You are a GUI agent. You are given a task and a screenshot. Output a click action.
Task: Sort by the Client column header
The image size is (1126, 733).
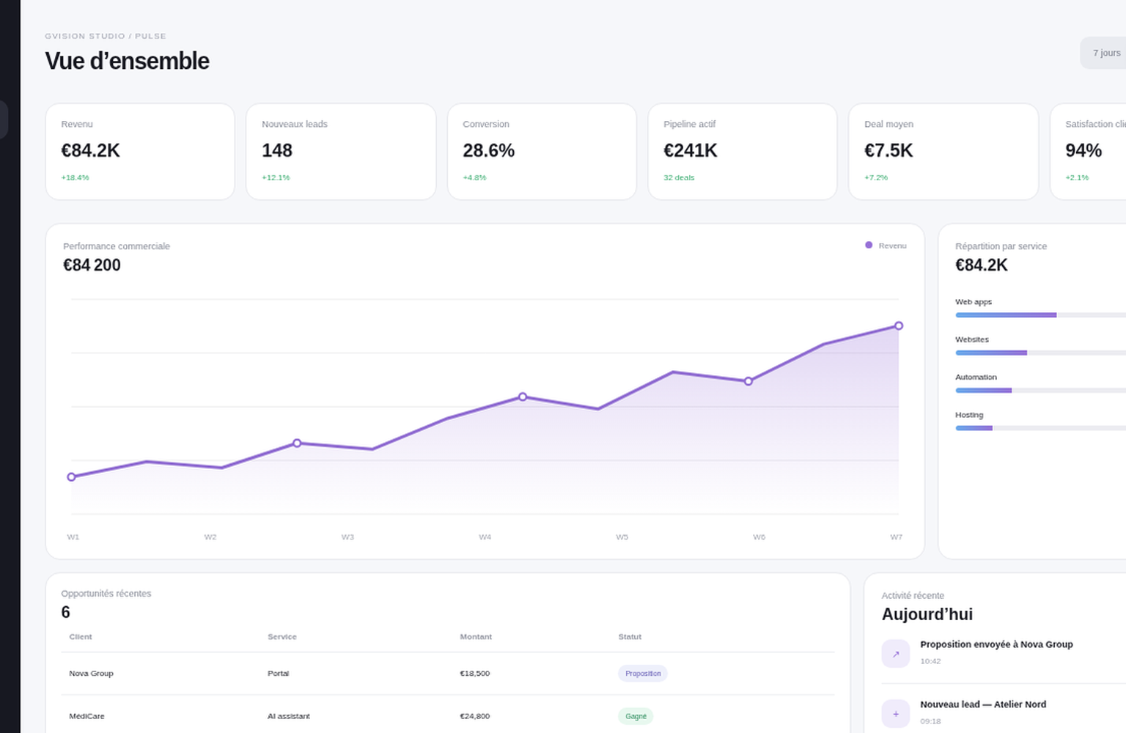[81, 637]
